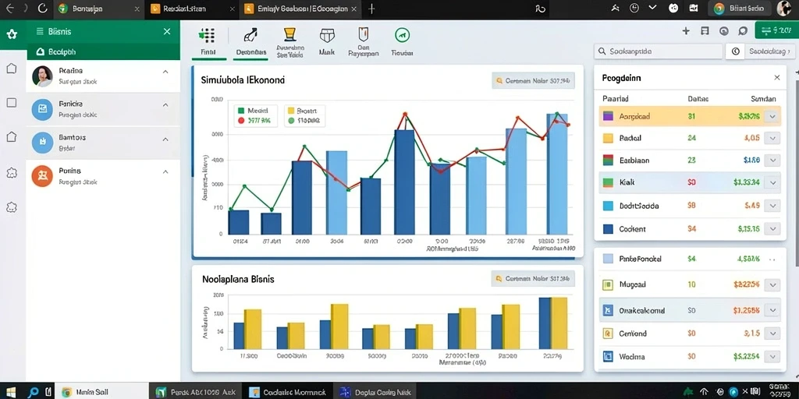Click the green circular chart icon
The width and height of the screenshot is (799, 399).
pyautogui.click(x=402, y=35)
